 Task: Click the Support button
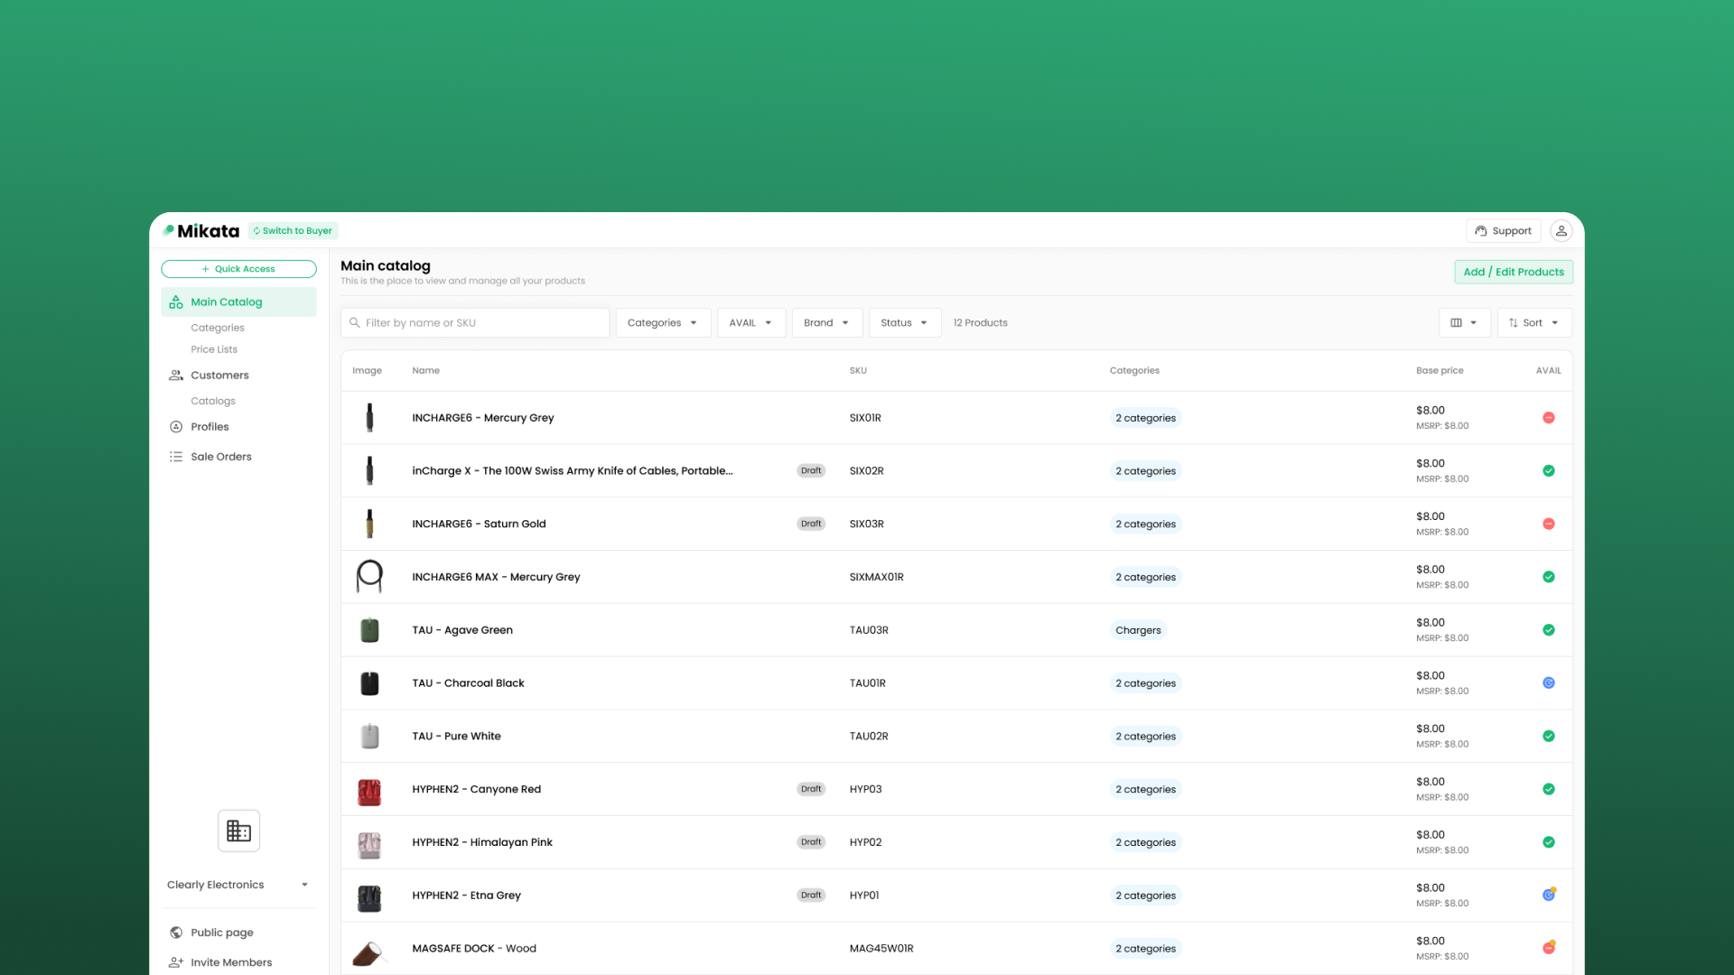pyautogui.click(x=1504, y=231)
